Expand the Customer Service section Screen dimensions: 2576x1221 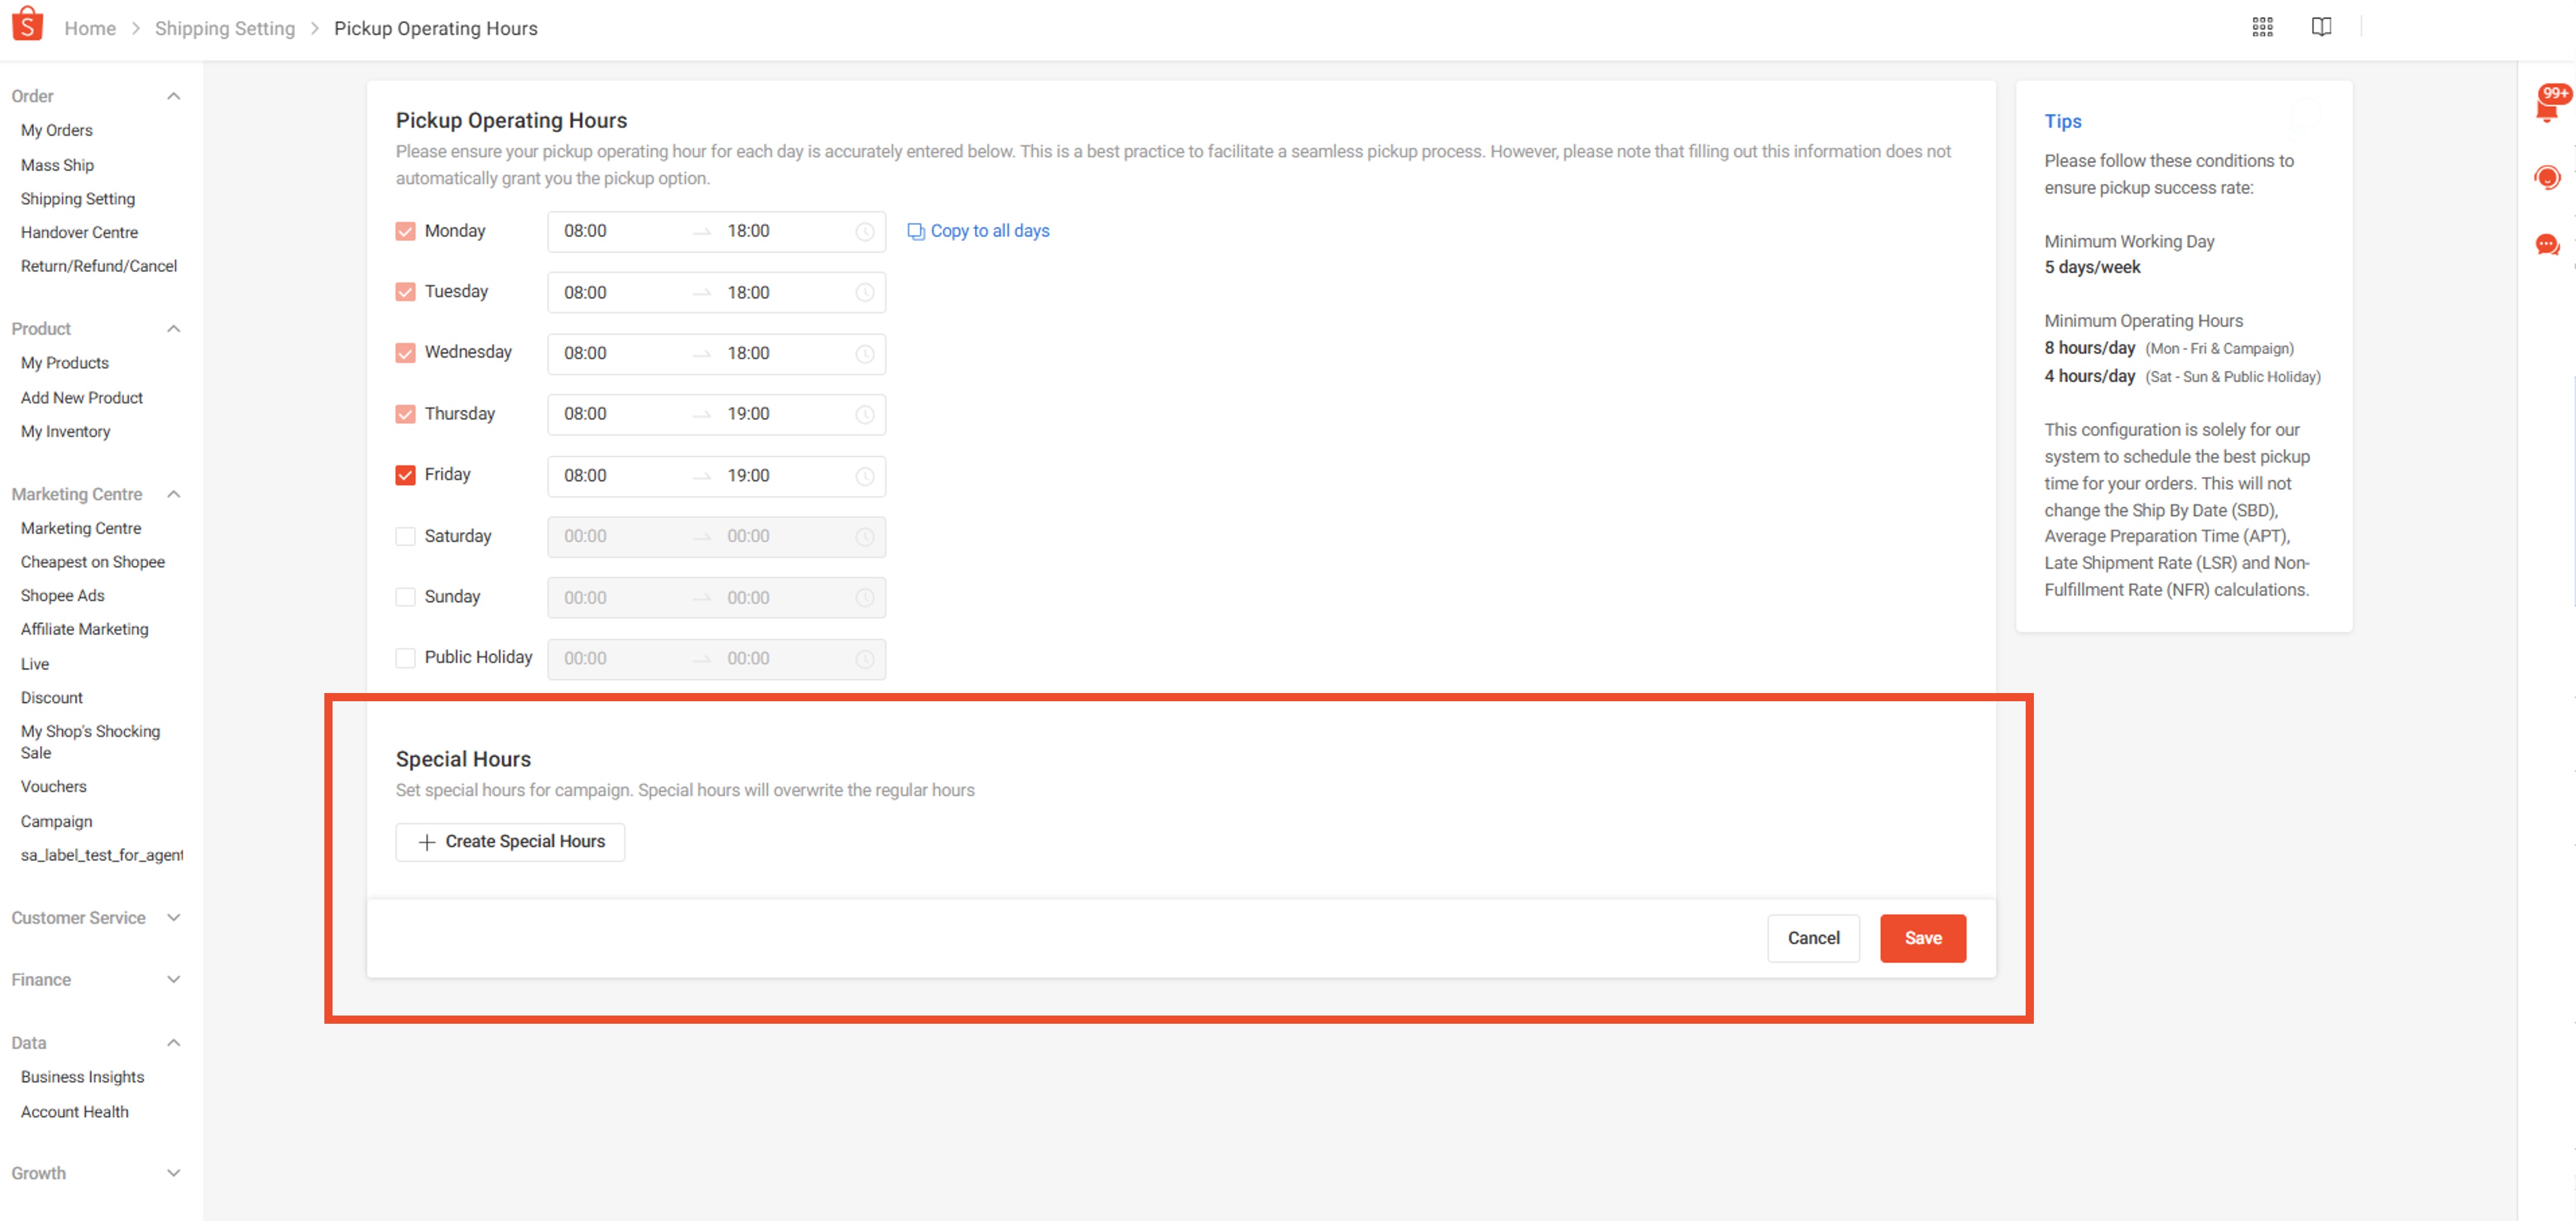coord(173,917)
